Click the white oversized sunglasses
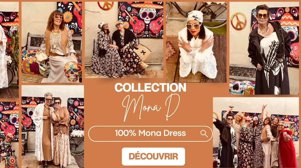301x168 pixels. [193, 26]
